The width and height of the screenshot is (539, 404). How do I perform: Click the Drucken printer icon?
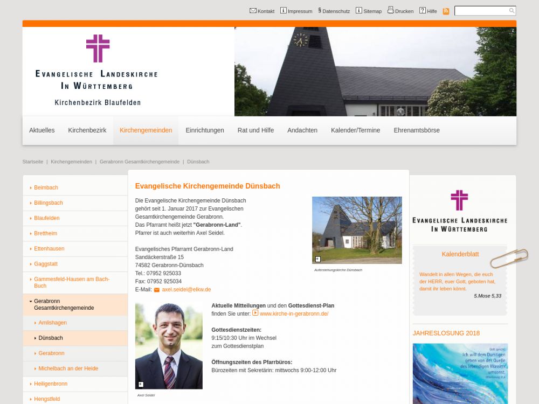pos(391,10)
